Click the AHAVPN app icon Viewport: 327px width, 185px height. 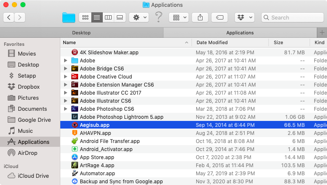coord(75,133)
